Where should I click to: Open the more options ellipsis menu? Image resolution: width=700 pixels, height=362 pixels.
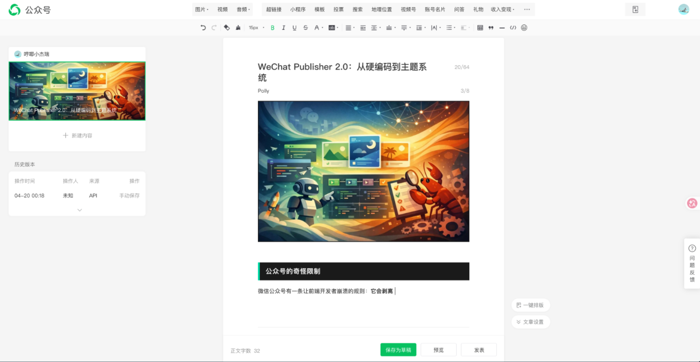(x=527, y=9)
